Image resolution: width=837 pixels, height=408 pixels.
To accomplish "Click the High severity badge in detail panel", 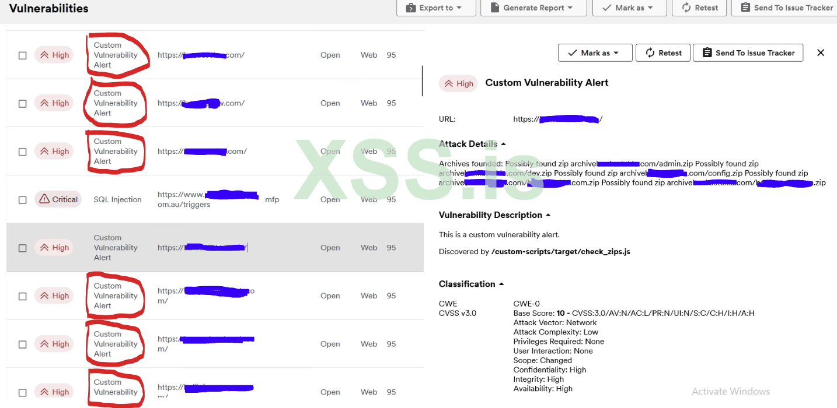I will [458, 83].
